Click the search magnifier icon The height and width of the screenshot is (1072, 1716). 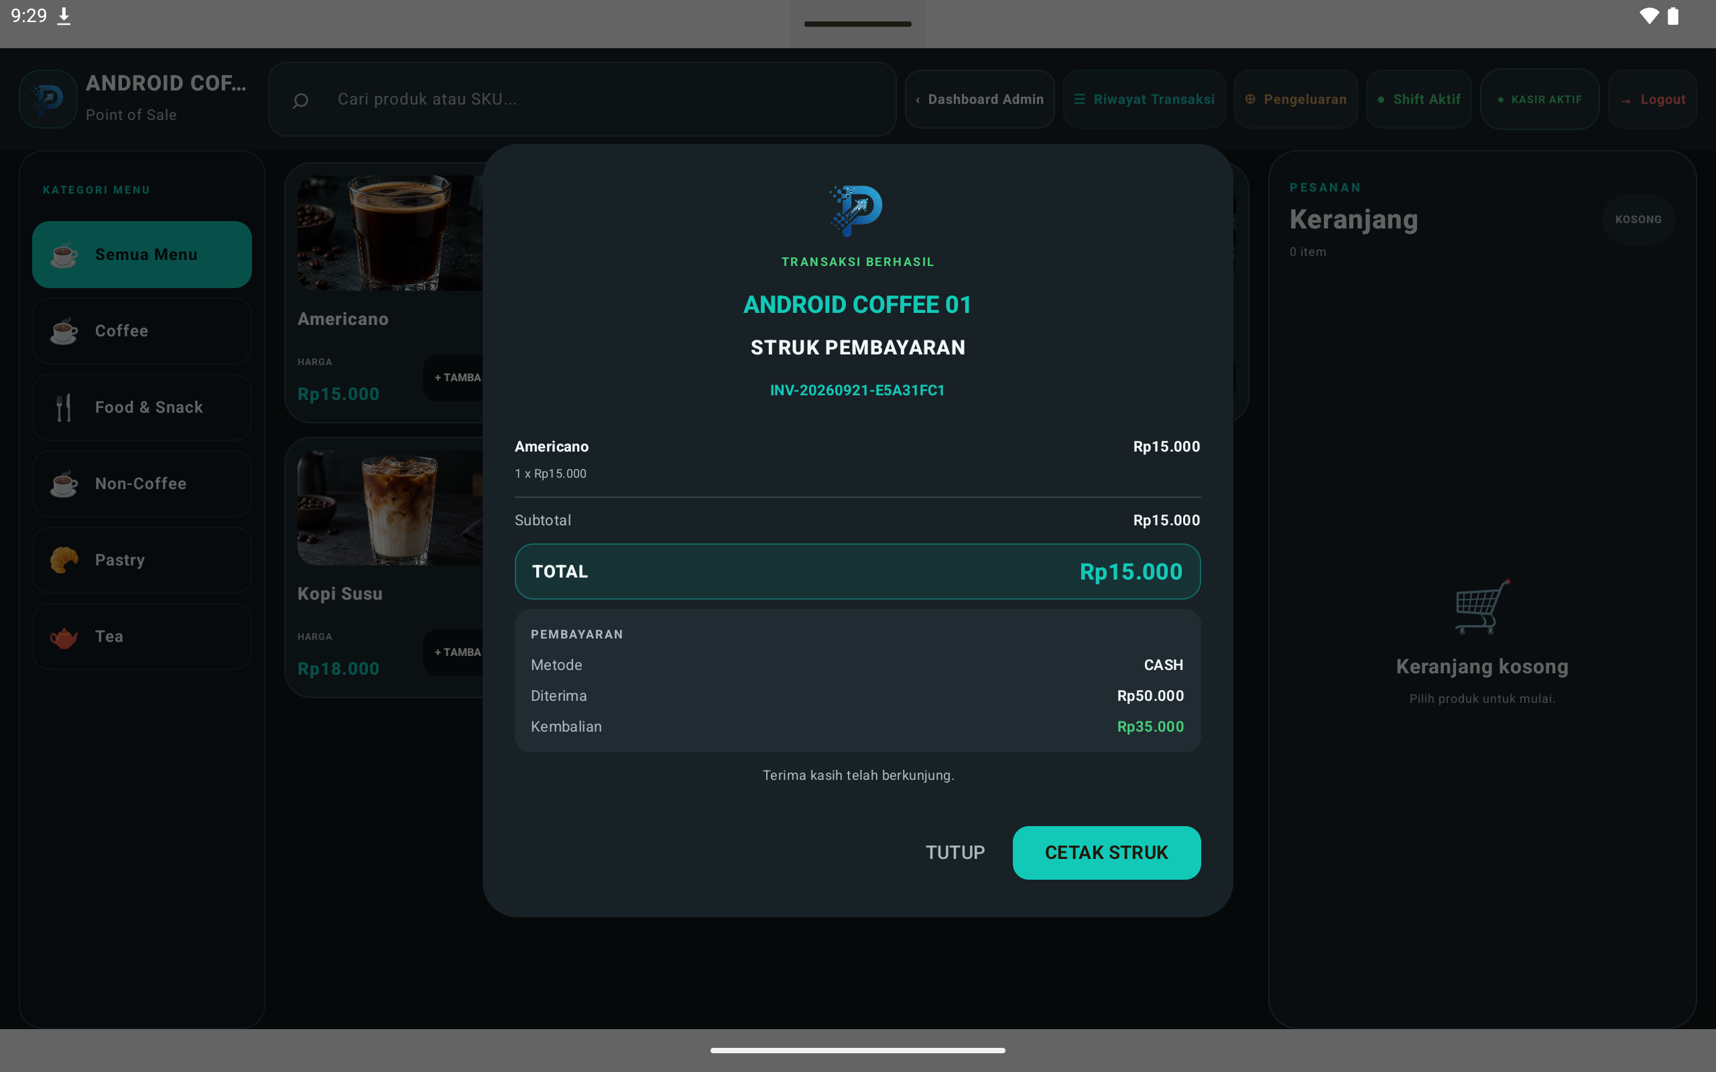pos(300,100)
